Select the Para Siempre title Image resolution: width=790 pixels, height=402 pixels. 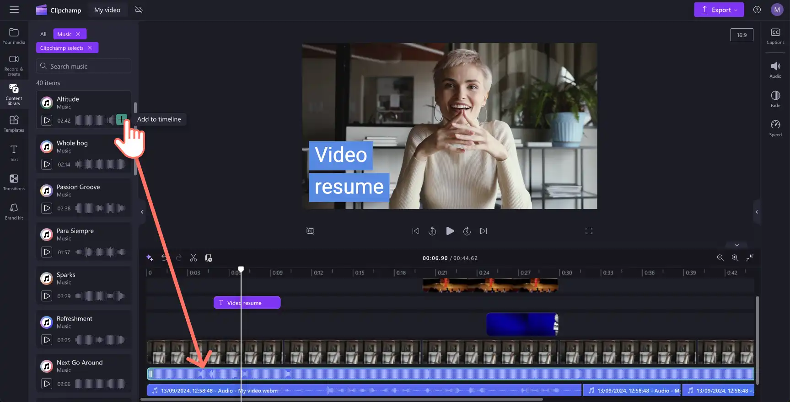tap(75, 231)
